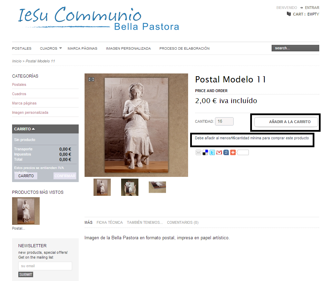Switch to Comentarios (0) tab
The width and height of the screenshot is (322, 281).
point(183,222)
